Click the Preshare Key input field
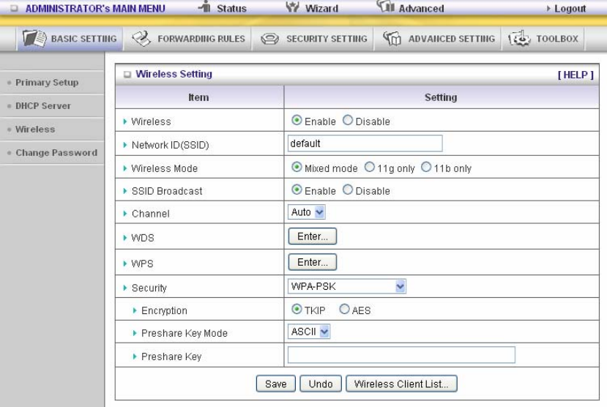Image resolution: width=607 pixels, height=407 pixels. tap(401, 355)
